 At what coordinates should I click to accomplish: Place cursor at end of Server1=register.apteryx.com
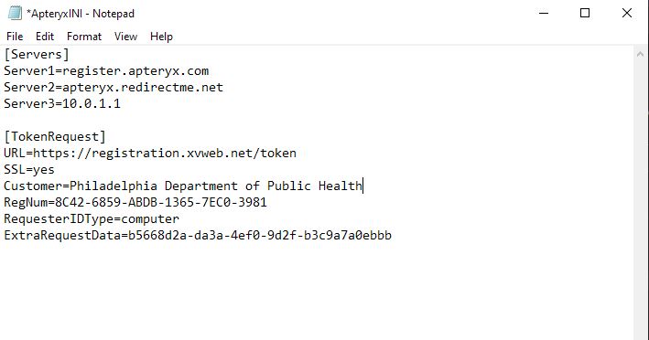click(x=209, y=70)
